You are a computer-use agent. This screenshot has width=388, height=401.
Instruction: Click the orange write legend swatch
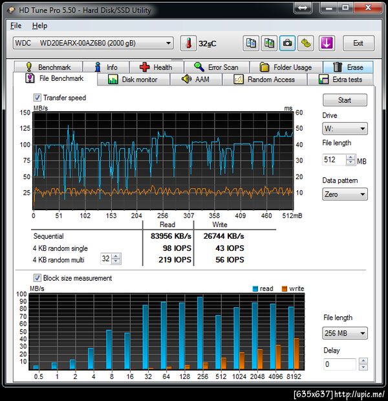pyautogui.click(x=284, y=288)
